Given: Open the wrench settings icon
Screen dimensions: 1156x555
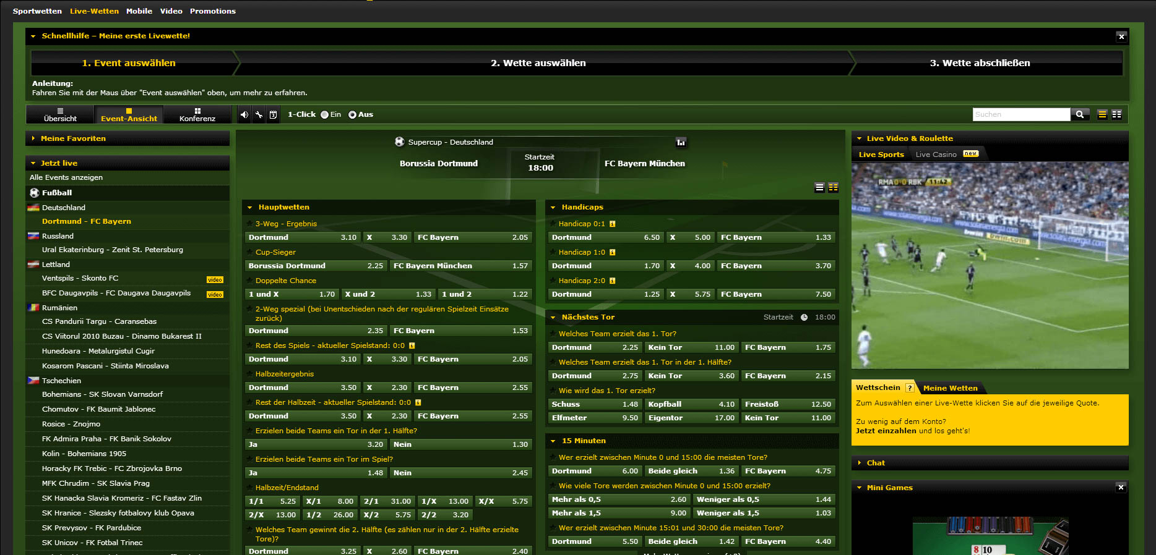Looking at the screenshot, I should [259, 114].
